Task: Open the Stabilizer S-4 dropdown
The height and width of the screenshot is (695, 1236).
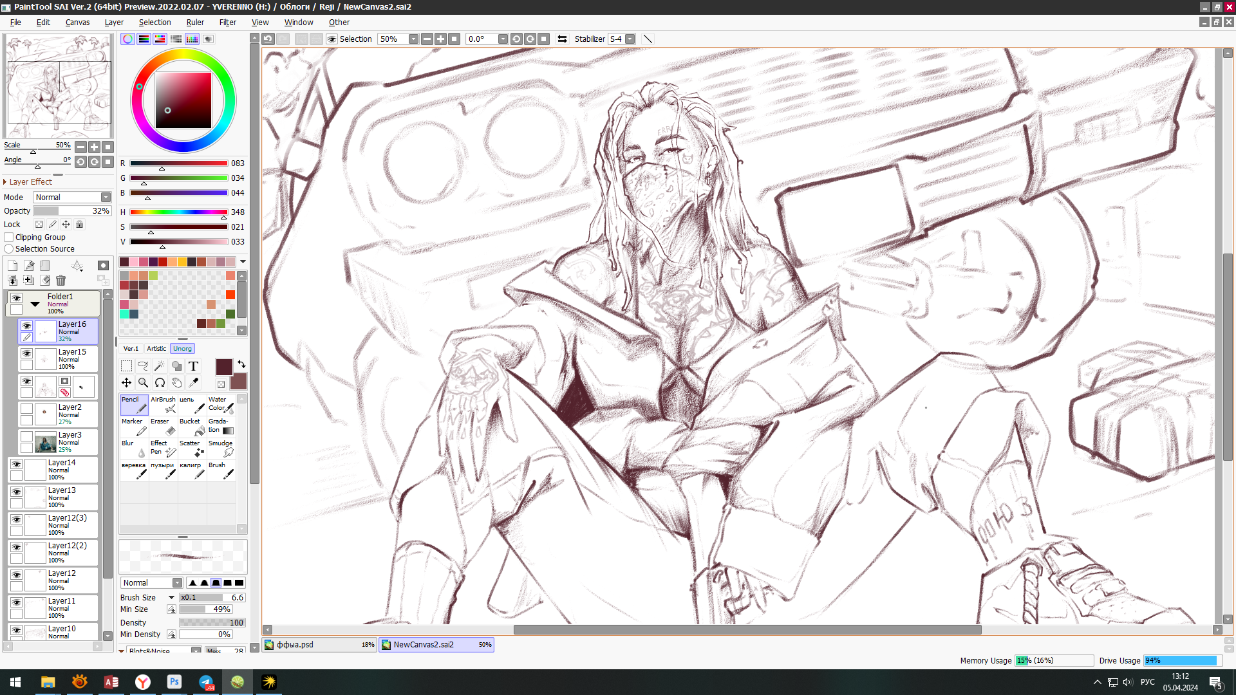Action: click(x=630, y=39)
